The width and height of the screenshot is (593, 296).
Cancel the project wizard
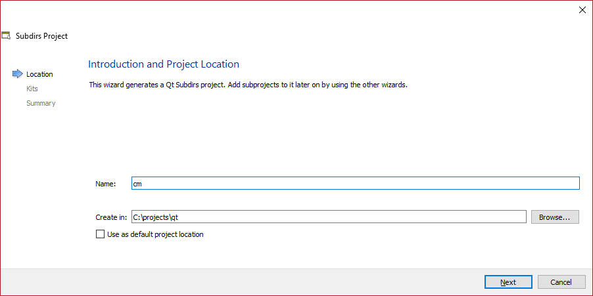[x=561, y=282]
